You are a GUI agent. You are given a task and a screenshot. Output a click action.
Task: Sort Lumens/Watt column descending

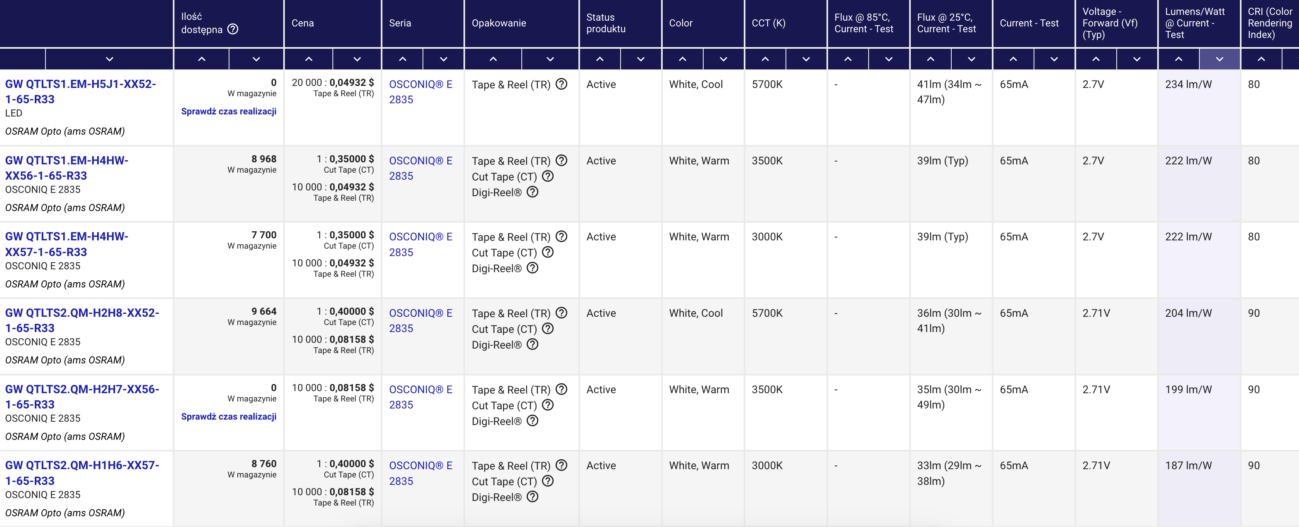(1219, 59)
